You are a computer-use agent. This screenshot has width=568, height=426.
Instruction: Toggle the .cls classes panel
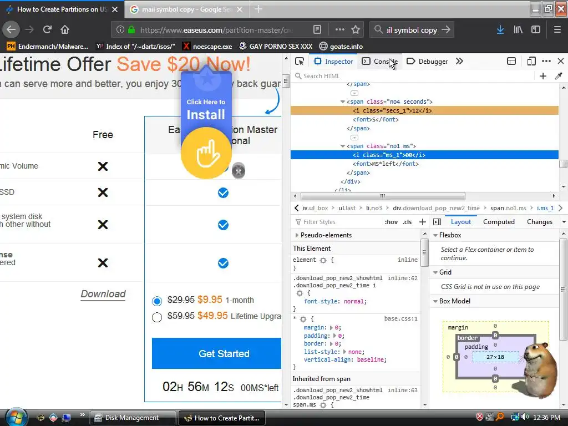pos(407,222)
